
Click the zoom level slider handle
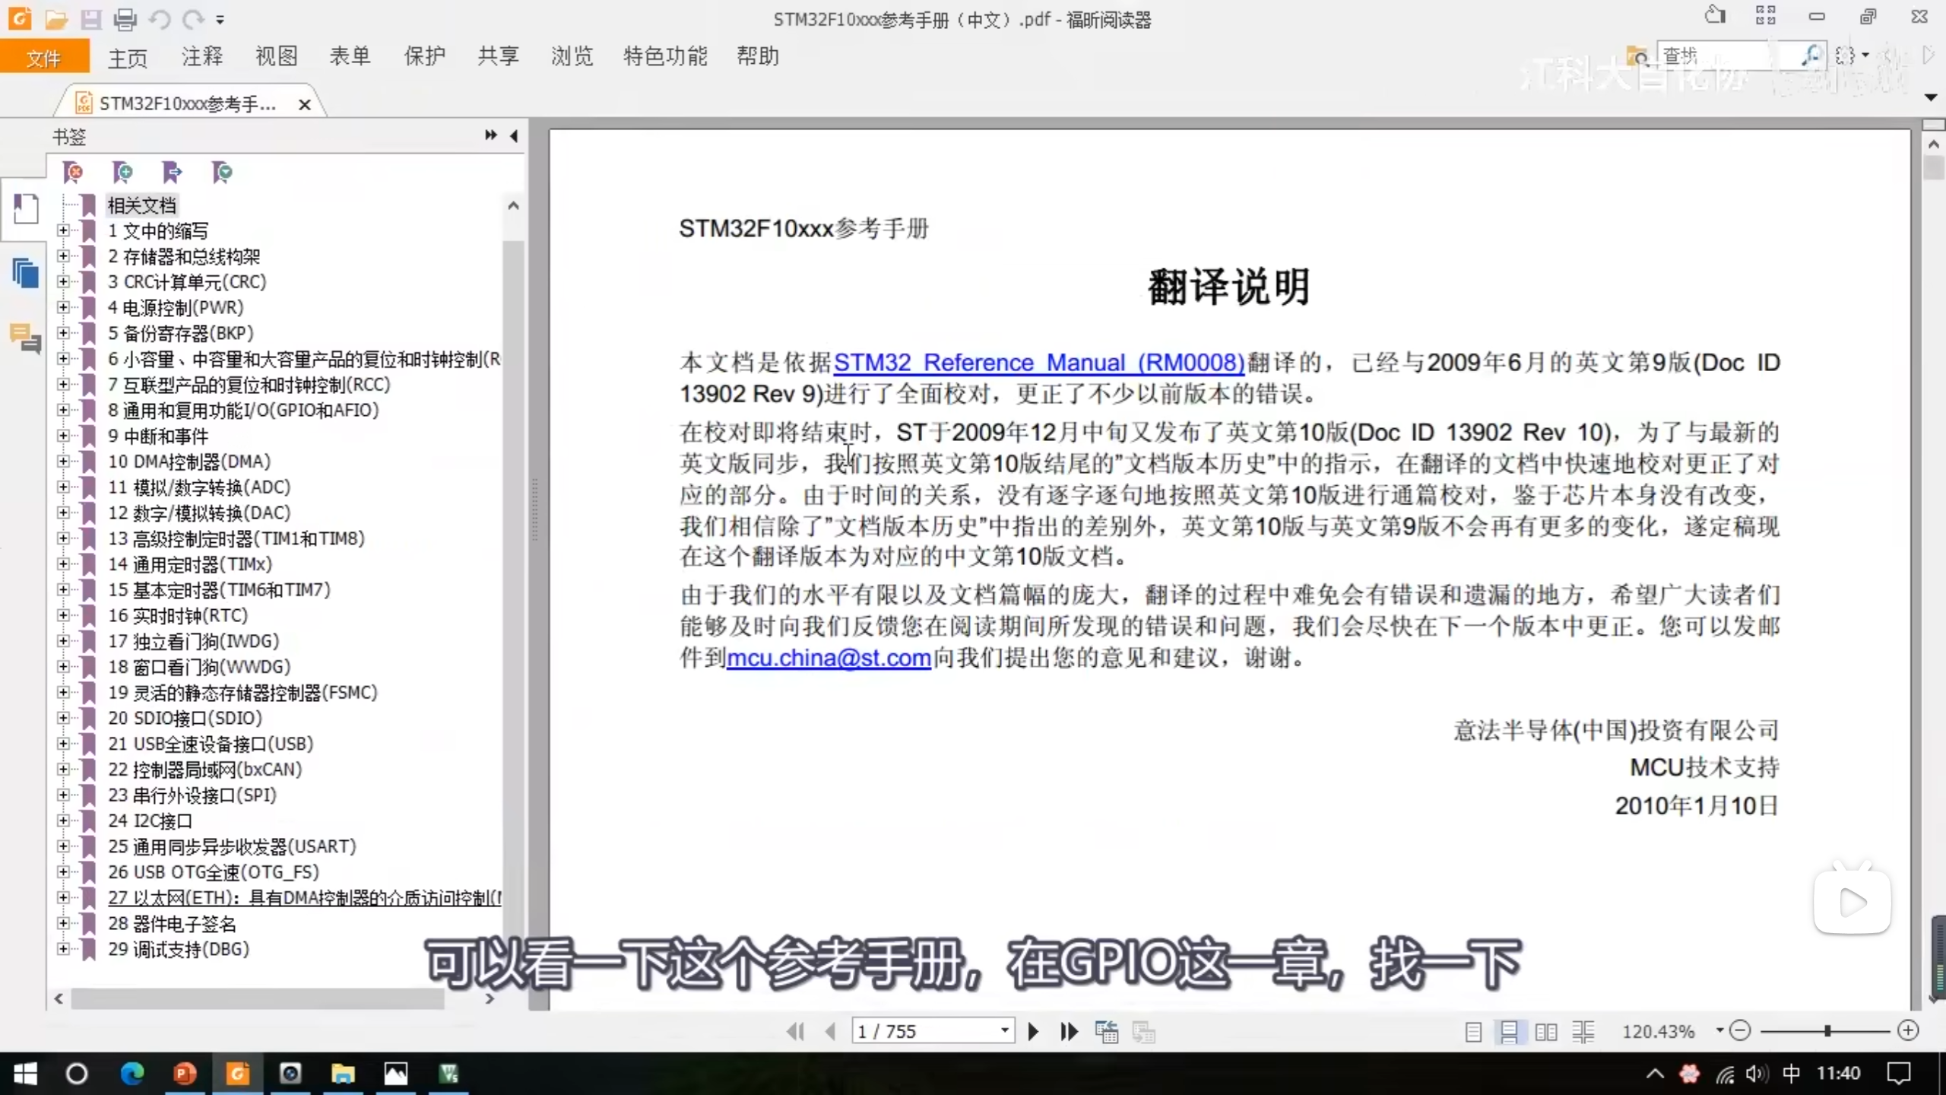tap(1827, 1030)
